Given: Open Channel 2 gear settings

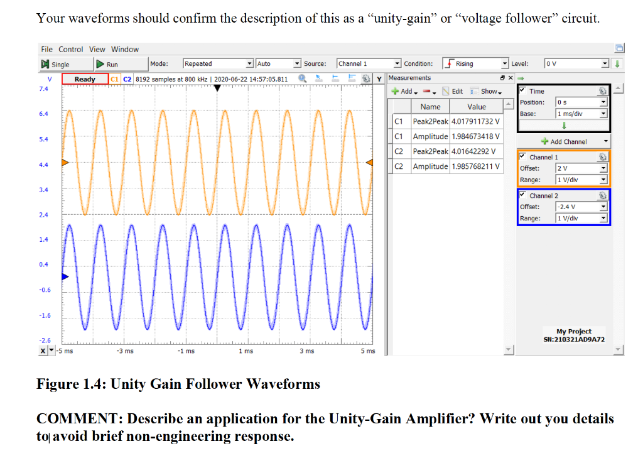Looking at the screenshot, I should point(603,195).
